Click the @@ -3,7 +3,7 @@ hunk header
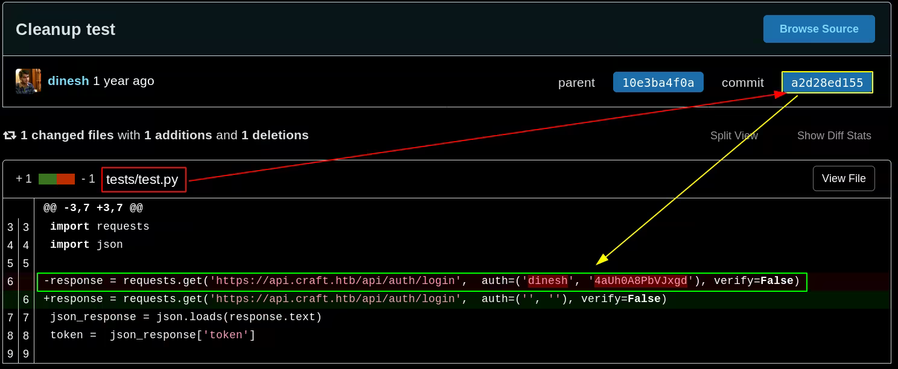The width and height of the screenshot is (898, 369). (93, 208)
